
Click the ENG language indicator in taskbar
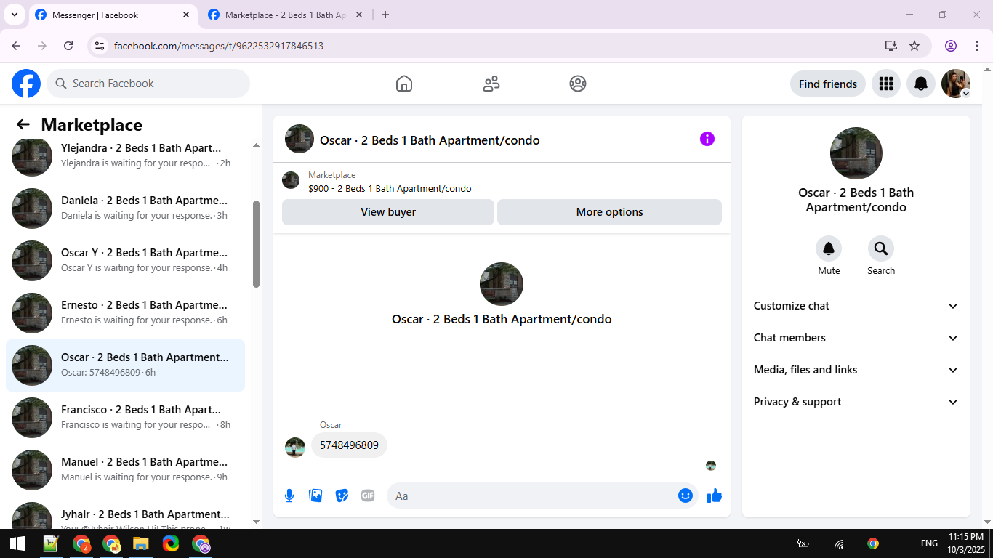coord(929,543)
